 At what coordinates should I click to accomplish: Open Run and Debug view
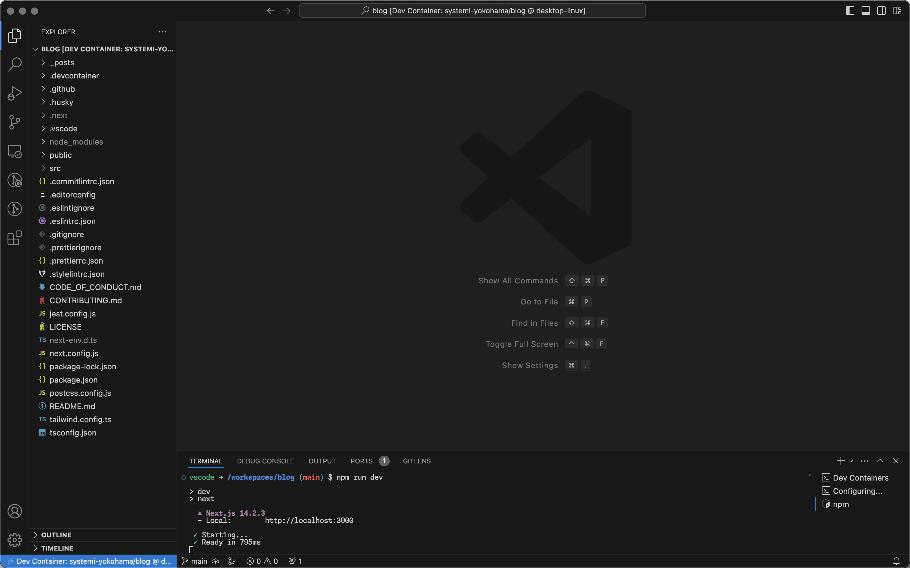[x=14, y=93]
